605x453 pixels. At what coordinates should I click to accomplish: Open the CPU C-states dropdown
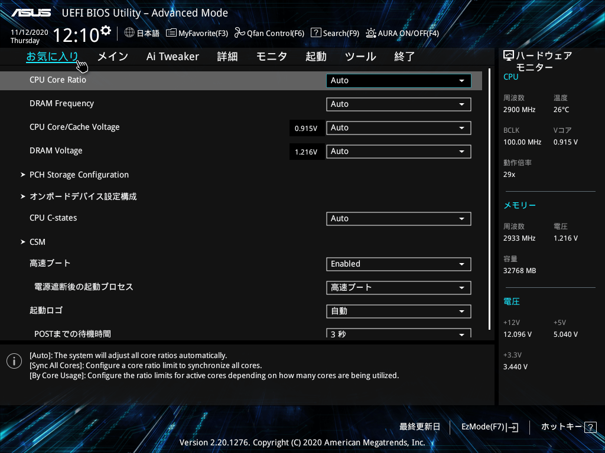[x=399, y=218]
